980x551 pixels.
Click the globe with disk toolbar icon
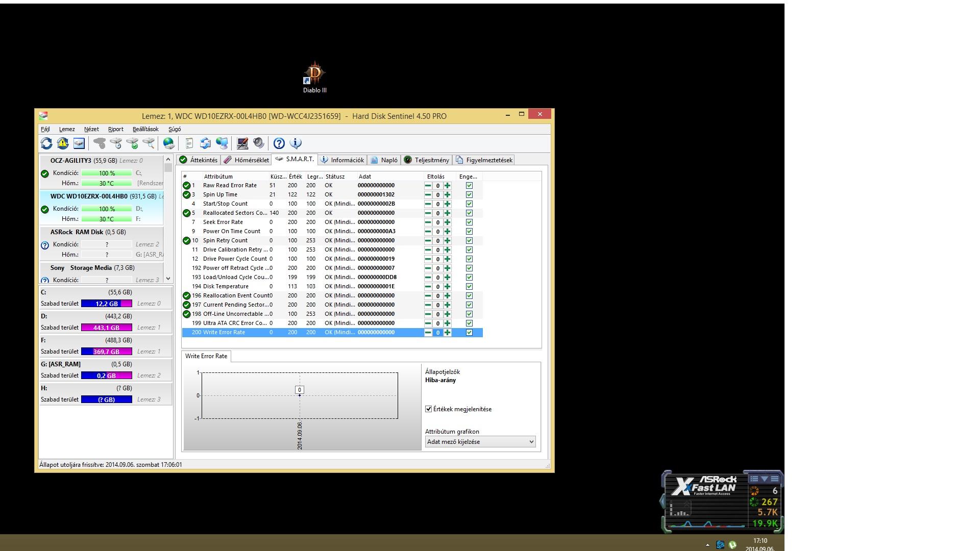point(168,143)
